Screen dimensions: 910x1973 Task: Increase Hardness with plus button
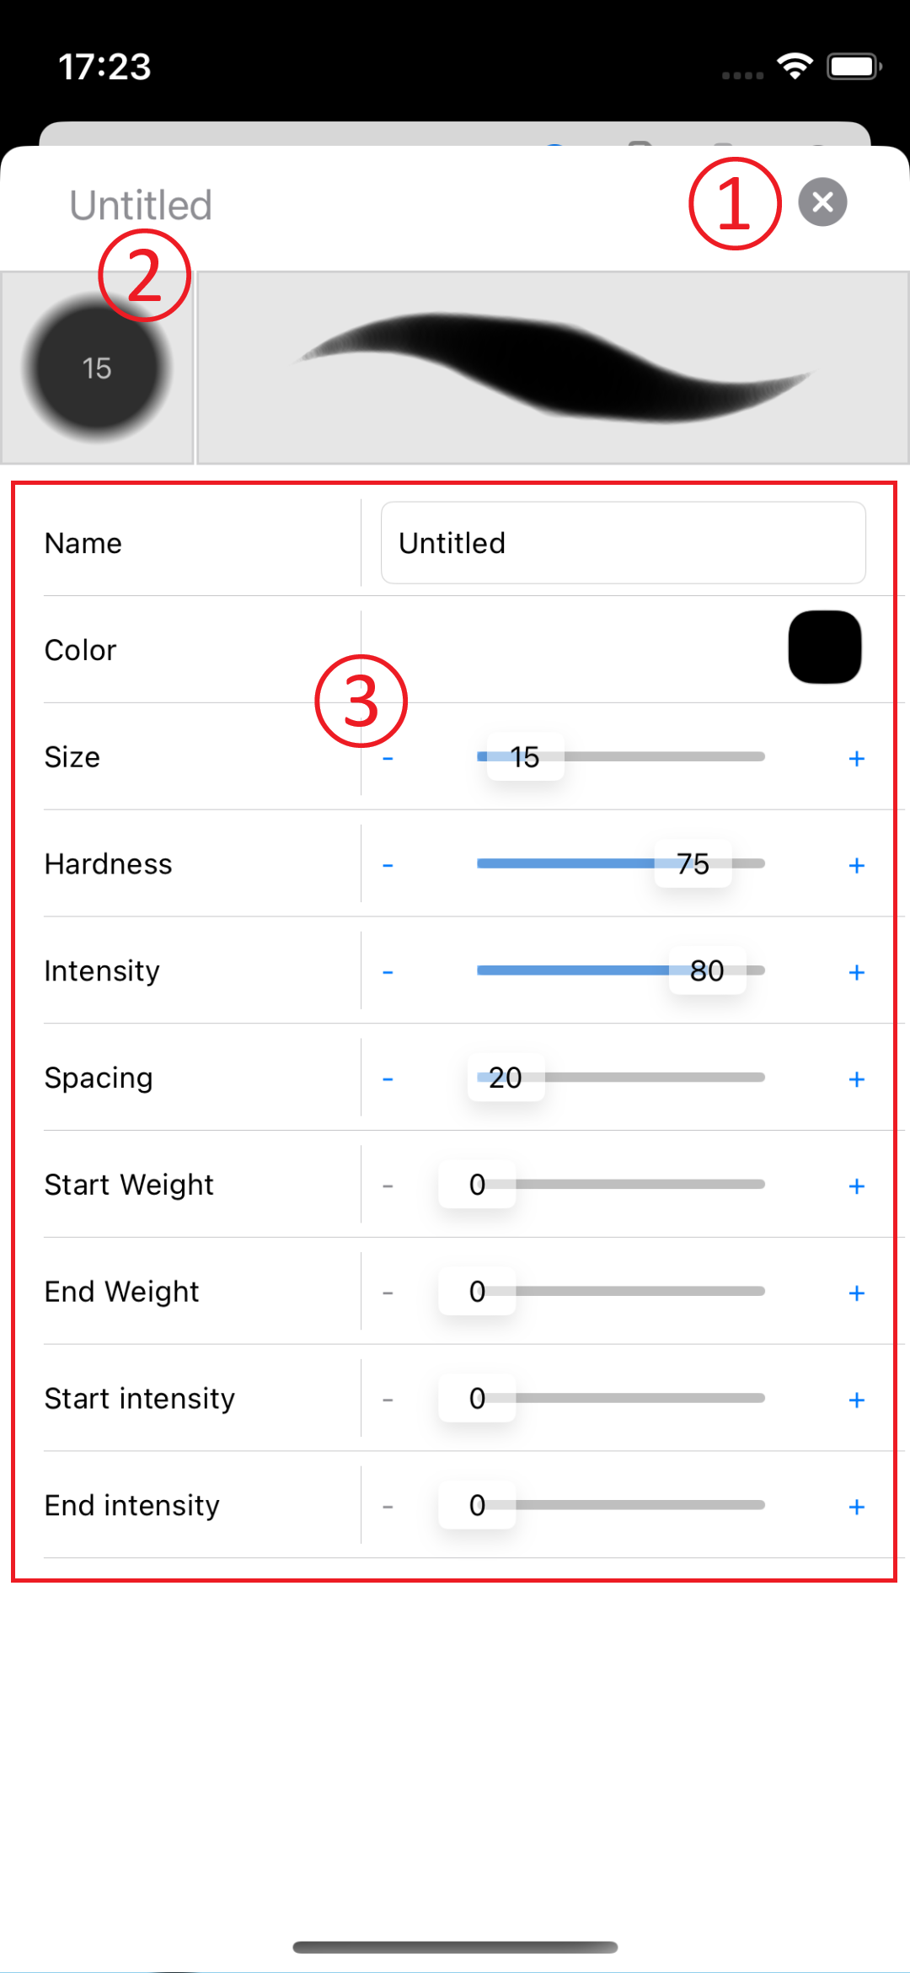pyautogui.click(x=856, y=866)
